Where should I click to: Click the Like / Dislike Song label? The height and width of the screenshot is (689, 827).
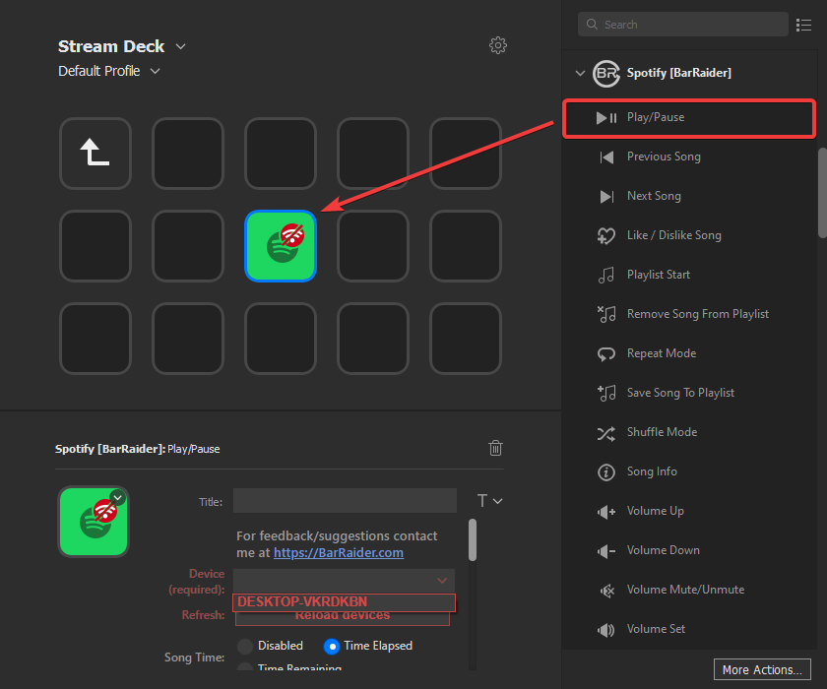[674, 235]
